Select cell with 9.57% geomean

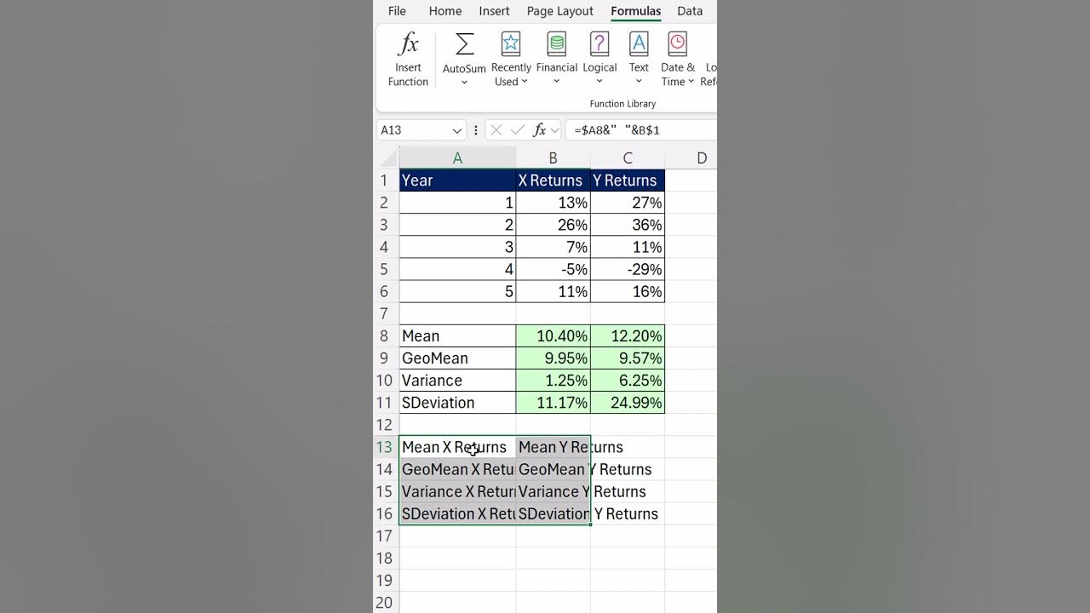click(628, 358)
